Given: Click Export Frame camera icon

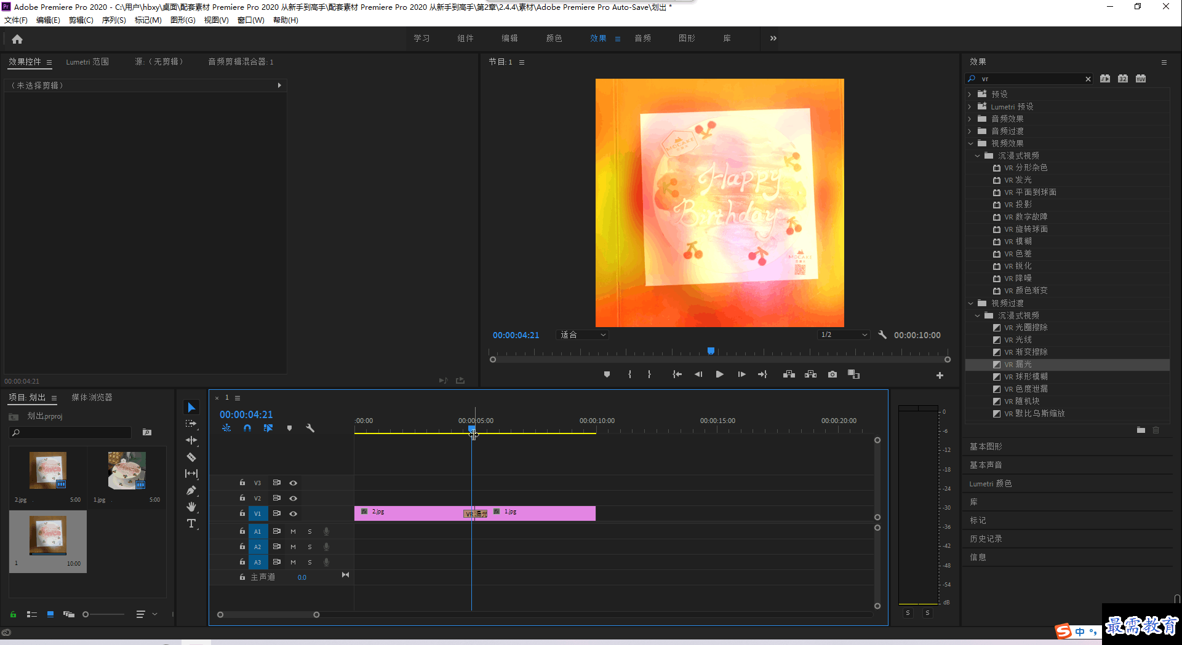Looking at the screenshot, I should pos(833,374).
